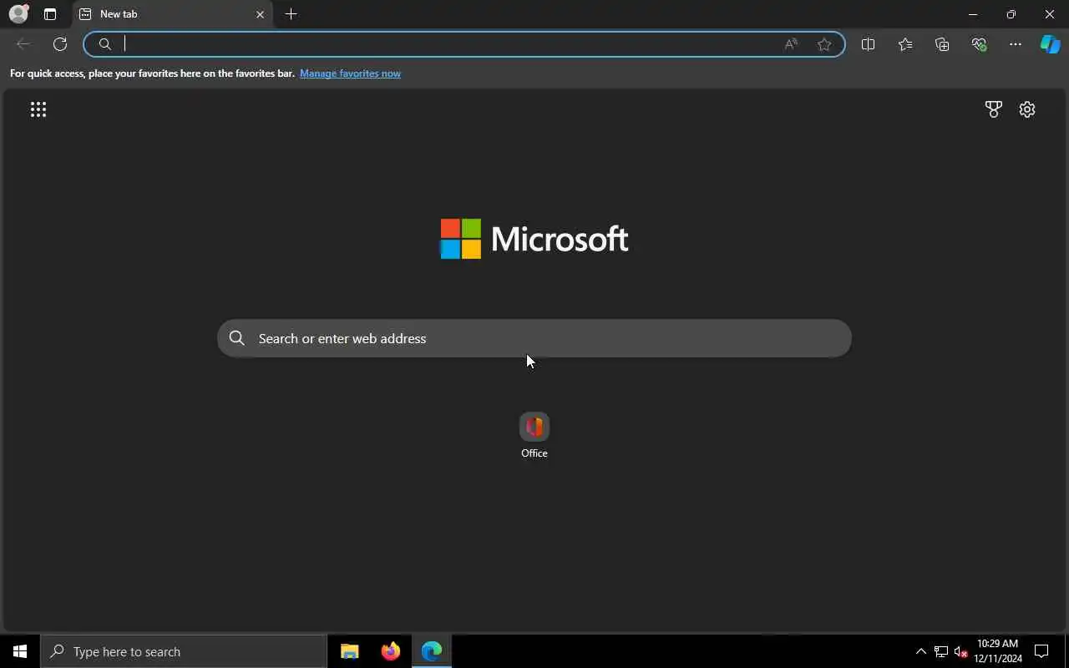Click the Office label text

pyautogui.click(x=534, y=453)
